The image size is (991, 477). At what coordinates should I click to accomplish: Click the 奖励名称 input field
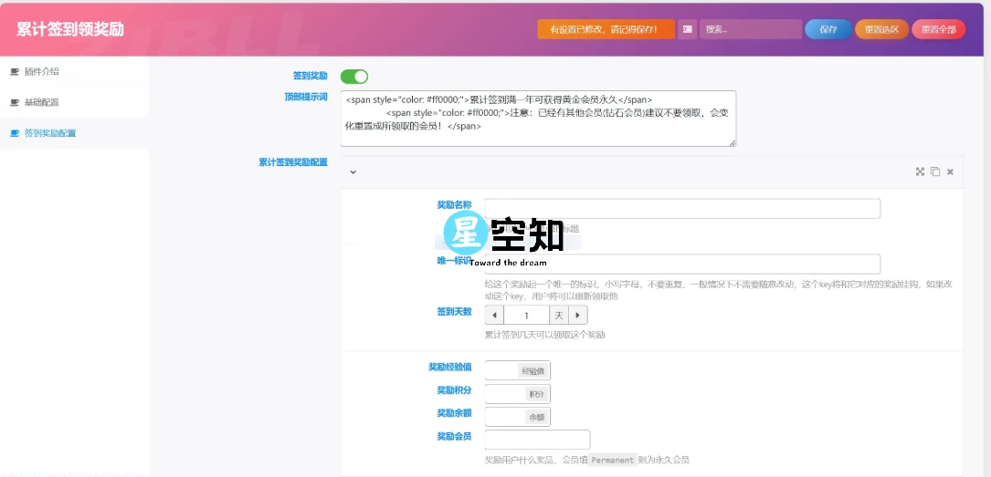pos(682,208)
